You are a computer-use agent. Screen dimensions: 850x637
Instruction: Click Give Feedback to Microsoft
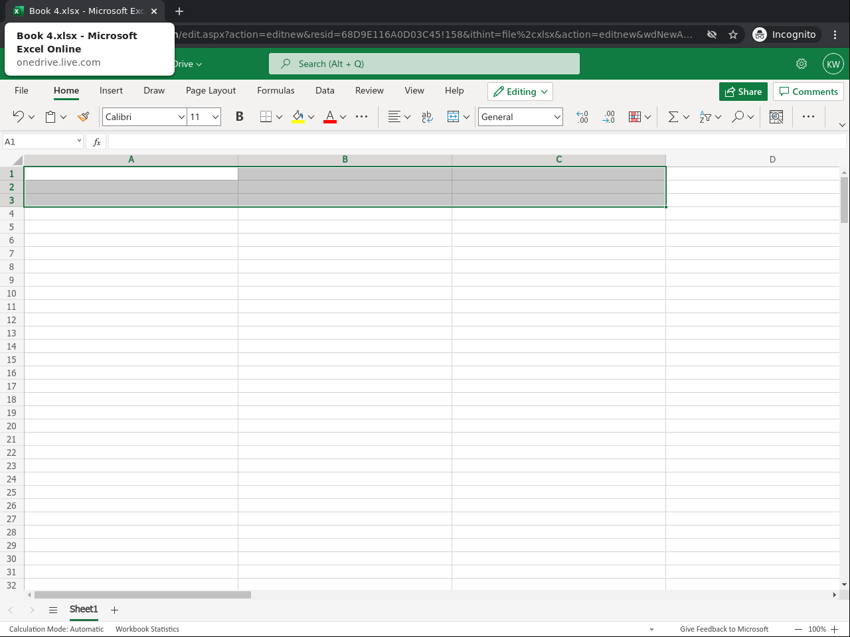click(724, 629)
